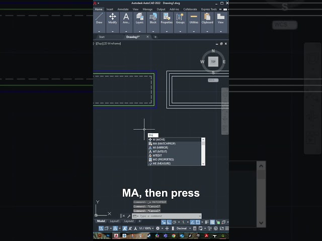Pick MO (PROPERTIES) from the suggestion list
322x241 pixels.
tap(175, 160)
